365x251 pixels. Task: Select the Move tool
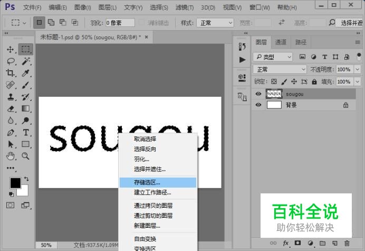(x=10, y=49)
